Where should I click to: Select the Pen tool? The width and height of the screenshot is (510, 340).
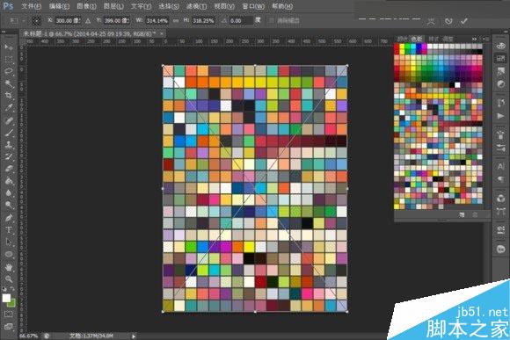pyautogui.click(x=9, y=218)
